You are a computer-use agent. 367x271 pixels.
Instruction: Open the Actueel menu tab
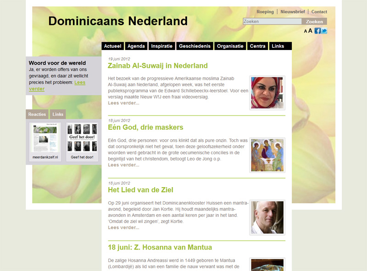(112, 46)
